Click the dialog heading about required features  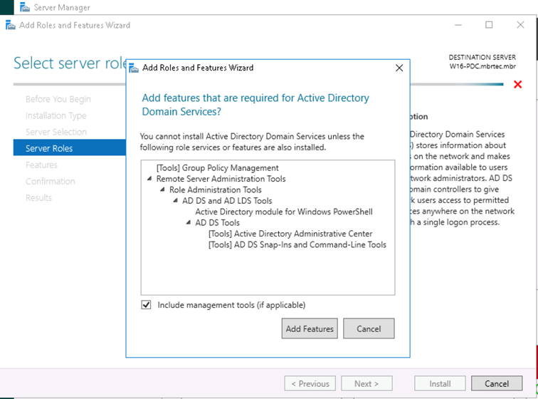tap(255, 105)
